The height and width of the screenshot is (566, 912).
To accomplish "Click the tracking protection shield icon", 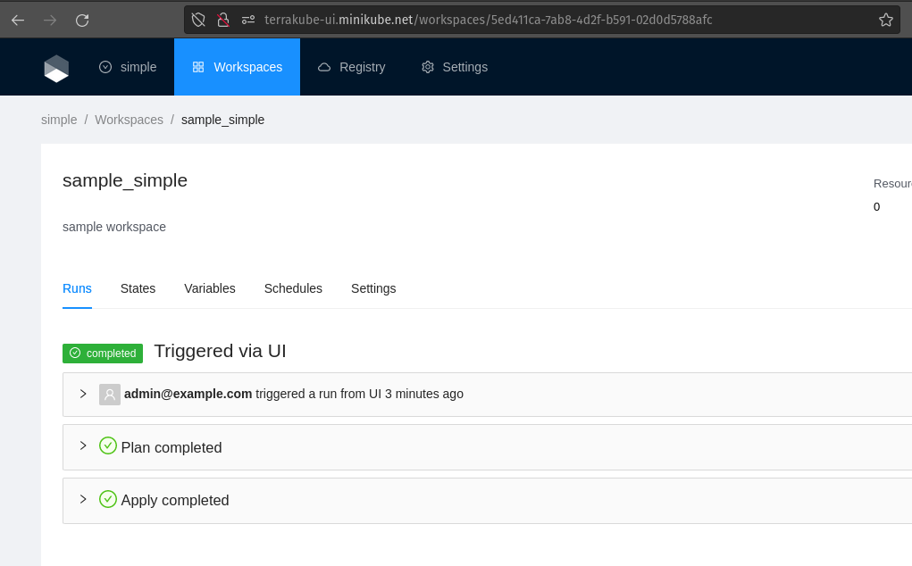I will coord(198,20).
